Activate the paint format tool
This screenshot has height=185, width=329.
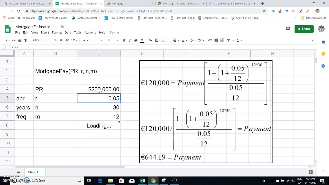coord(26,40)
